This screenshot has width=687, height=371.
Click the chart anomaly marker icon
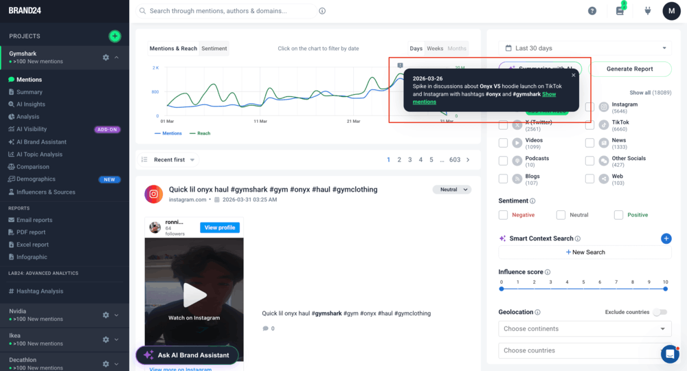[400, 65]
